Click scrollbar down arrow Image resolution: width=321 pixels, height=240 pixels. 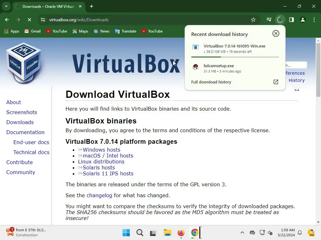click(318, 222)
